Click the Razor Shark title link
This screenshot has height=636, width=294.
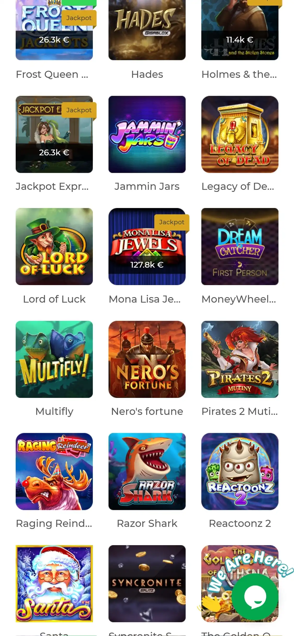pos(147,523)
